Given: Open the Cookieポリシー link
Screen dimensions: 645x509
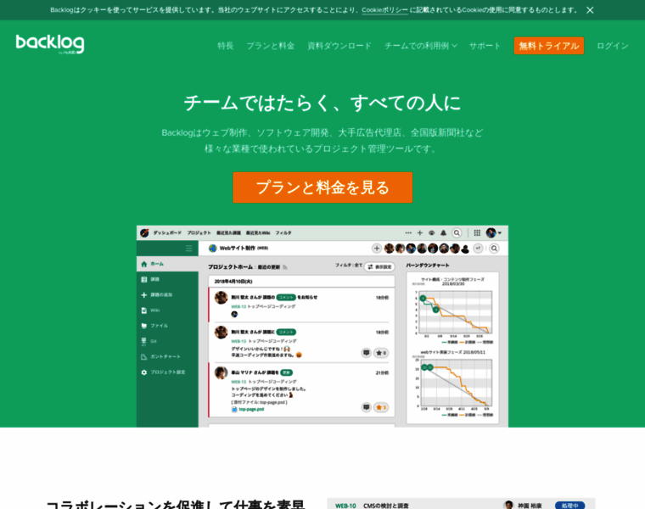Looking at the screenshot, I should 384,10.
